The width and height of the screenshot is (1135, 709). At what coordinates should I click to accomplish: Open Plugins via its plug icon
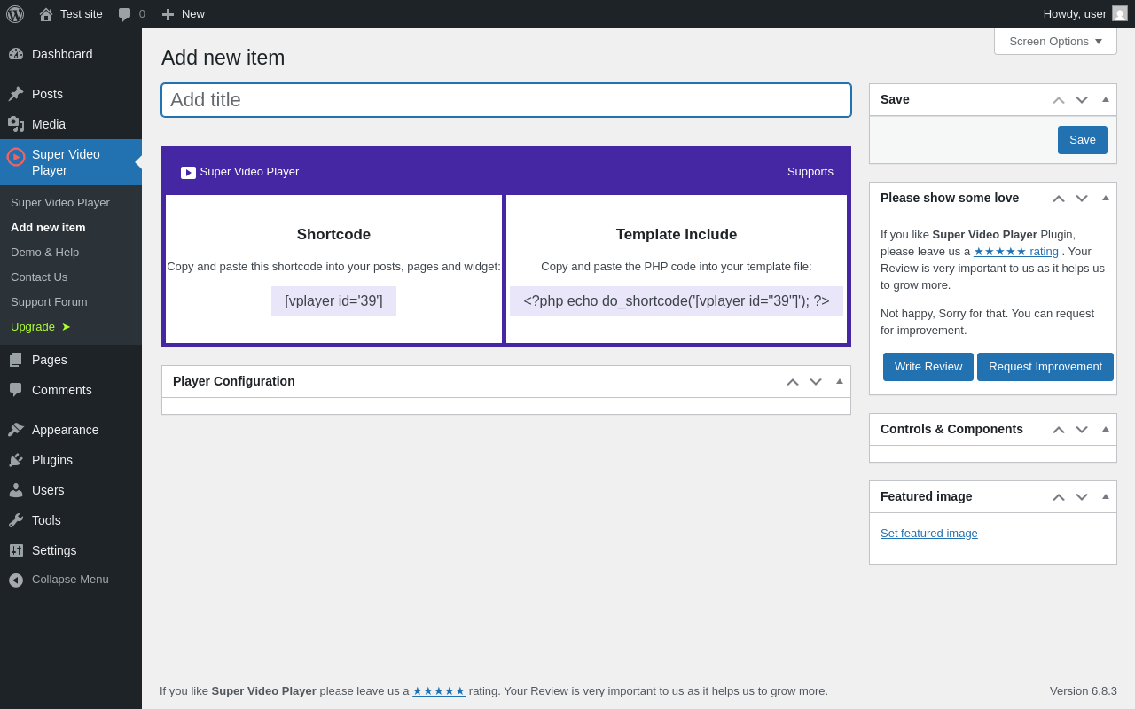[x=16, y=460]
